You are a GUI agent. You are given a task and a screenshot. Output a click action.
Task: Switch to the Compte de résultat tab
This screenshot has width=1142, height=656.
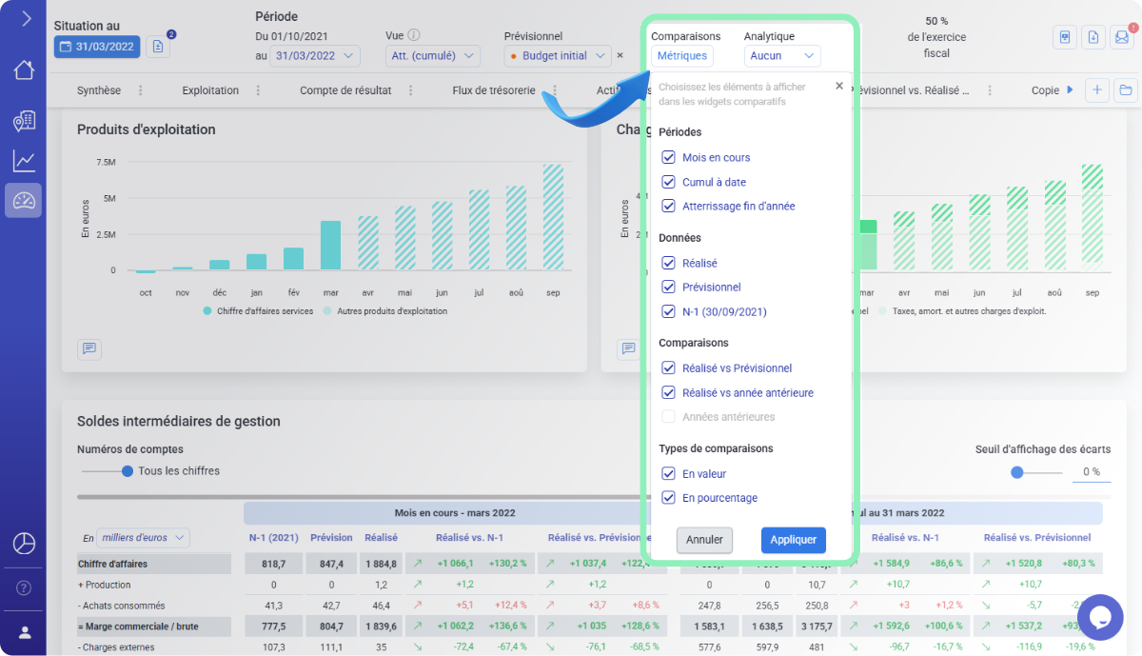pos(345,90)
